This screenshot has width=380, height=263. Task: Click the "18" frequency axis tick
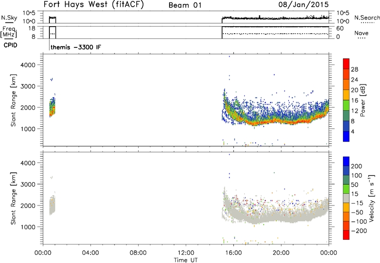32,28
